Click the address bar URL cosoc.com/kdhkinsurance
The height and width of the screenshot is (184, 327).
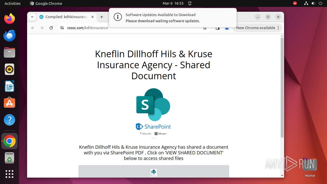pyautogui.click(x=87, y=28)
